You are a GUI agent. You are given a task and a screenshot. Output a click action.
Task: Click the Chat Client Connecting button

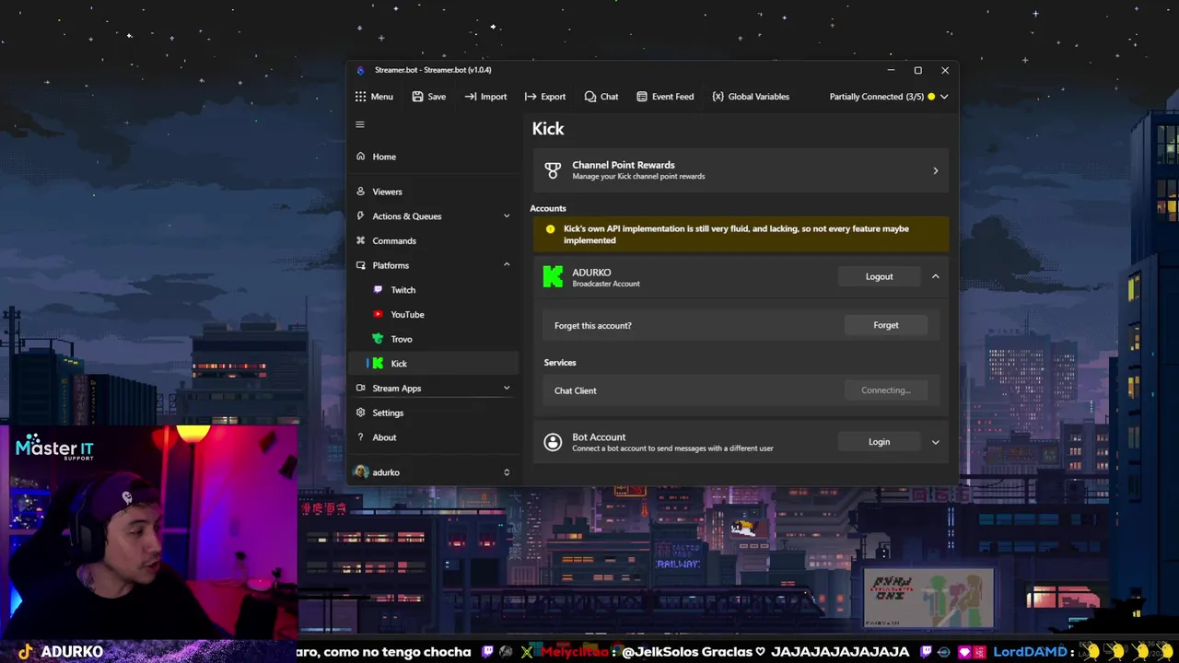[x=885, y=390]
